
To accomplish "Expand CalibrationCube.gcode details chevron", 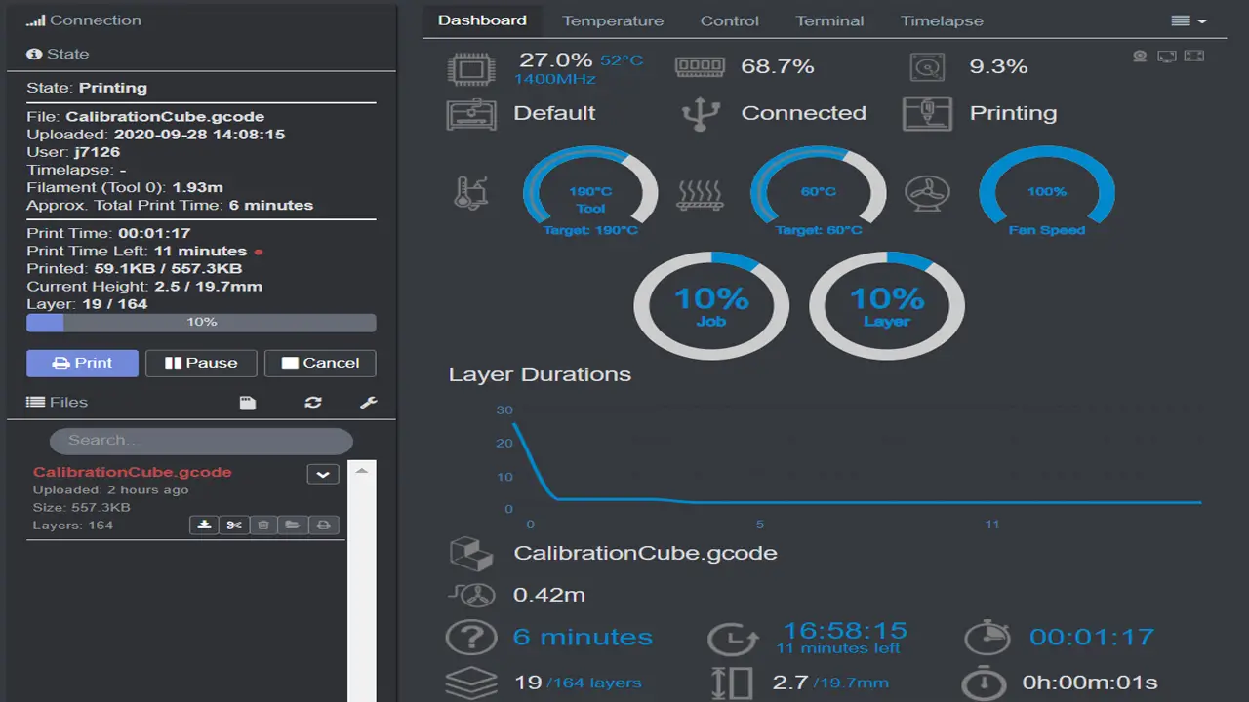I will click(323, 474).
